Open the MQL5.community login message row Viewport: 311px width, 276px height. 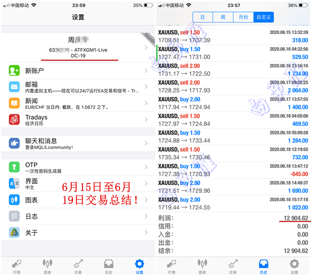coord(78,143)
